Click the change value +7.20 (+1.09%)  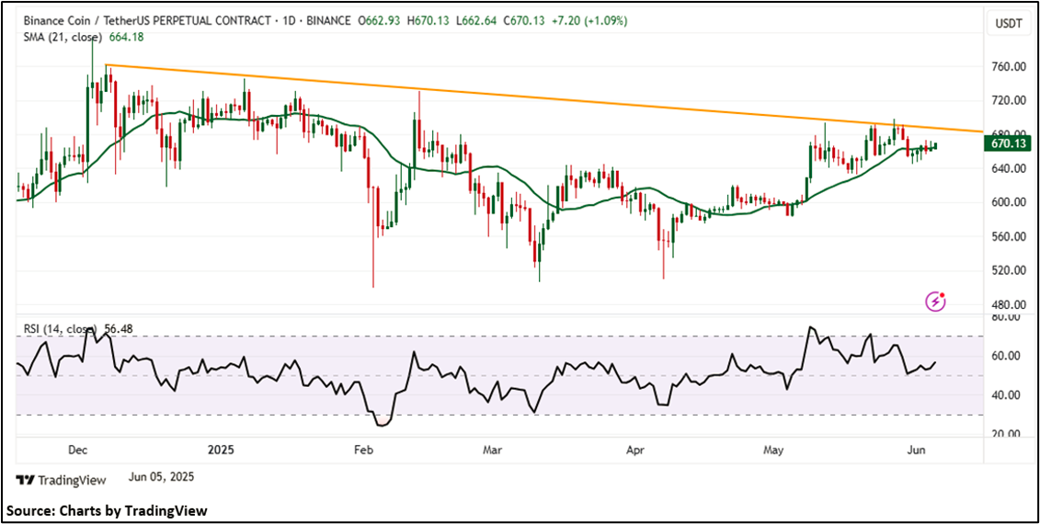(x=589, y=21)
